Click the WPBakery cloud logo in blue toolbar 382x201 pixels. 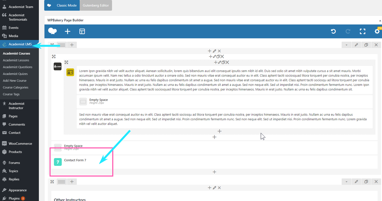53,31
